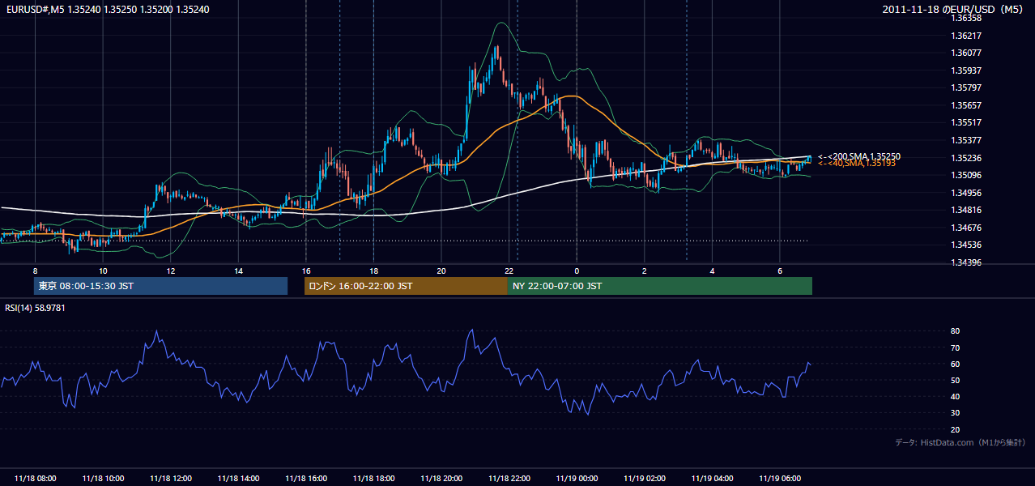Click price level 1.35236 on the axis

pyautogui.click(x=966, y=158)
